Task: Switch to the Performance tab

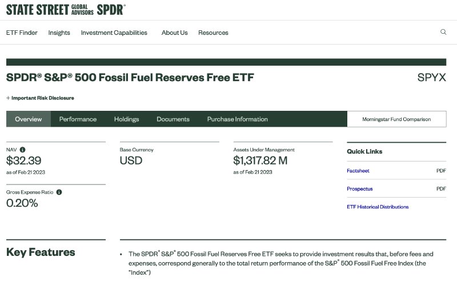Action: pos(78,119)
